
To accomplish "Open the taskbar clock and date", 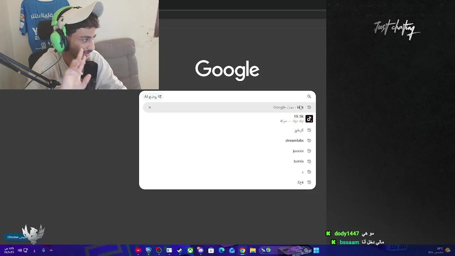I will click(9, 250).
